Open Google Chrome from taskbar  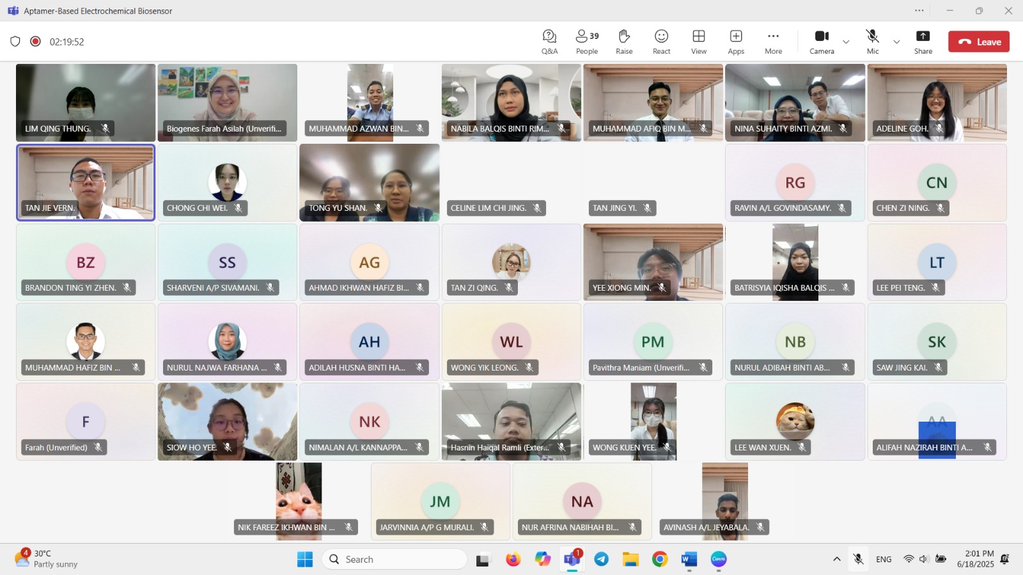[x=660, y=559]
